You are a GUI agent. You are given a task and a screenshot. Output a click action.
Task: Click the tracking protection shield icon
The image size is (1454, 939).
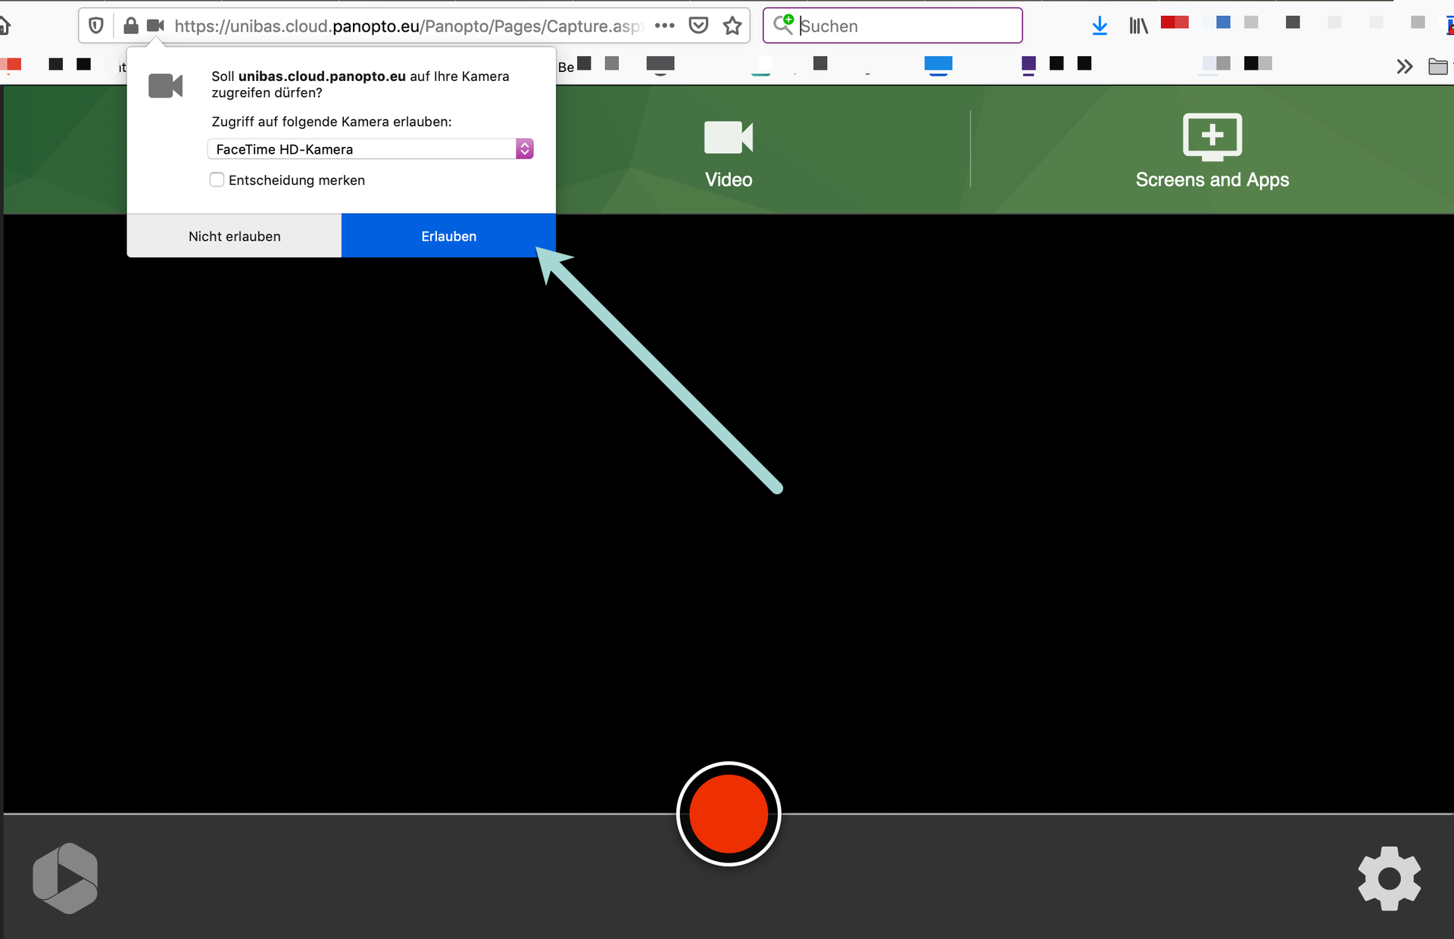click(x=96, y=26)
